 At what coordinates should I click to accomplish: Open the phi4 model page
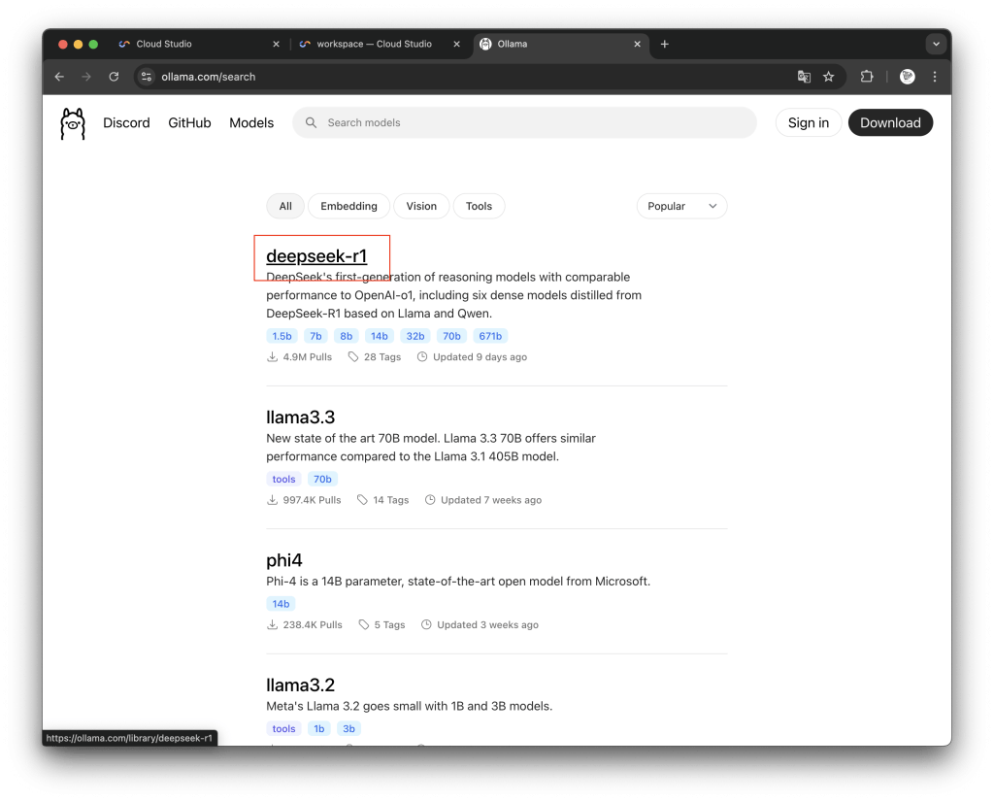[x=284, y=560]
